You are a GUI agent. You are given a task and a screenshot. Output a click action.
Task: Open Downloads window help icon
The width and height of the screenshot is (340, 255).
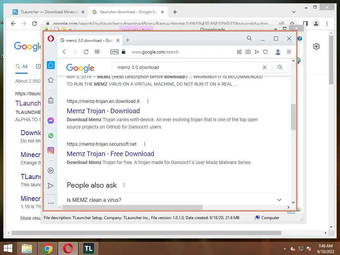[300, 39]
